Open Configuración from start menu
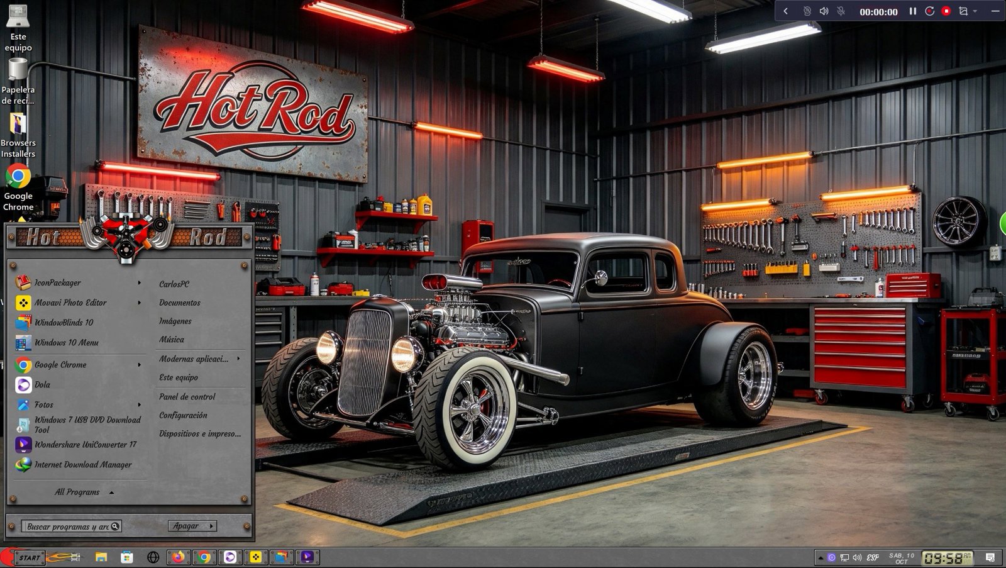Viewport: 1006px width, 568px height. coord(183,415)
